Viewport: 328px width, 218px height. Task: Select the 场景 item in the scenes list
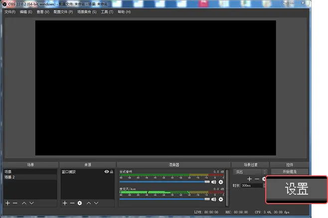(30, 171)
